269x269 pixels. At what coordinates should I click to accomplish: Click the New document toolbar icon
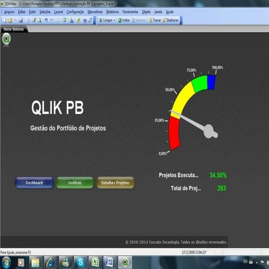pos(4,20)
